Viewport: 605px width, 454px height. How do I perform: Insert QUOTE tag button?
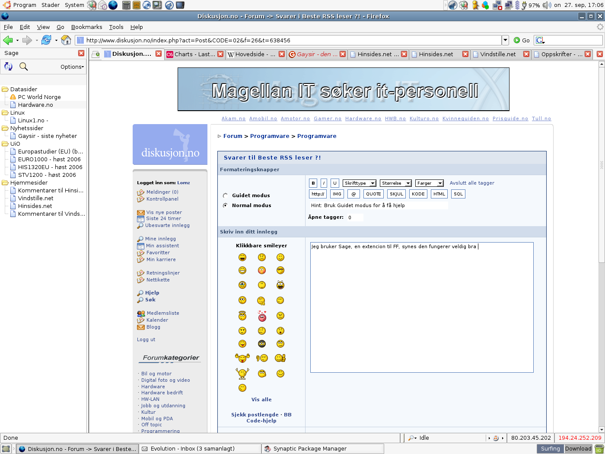coord(373,194)
